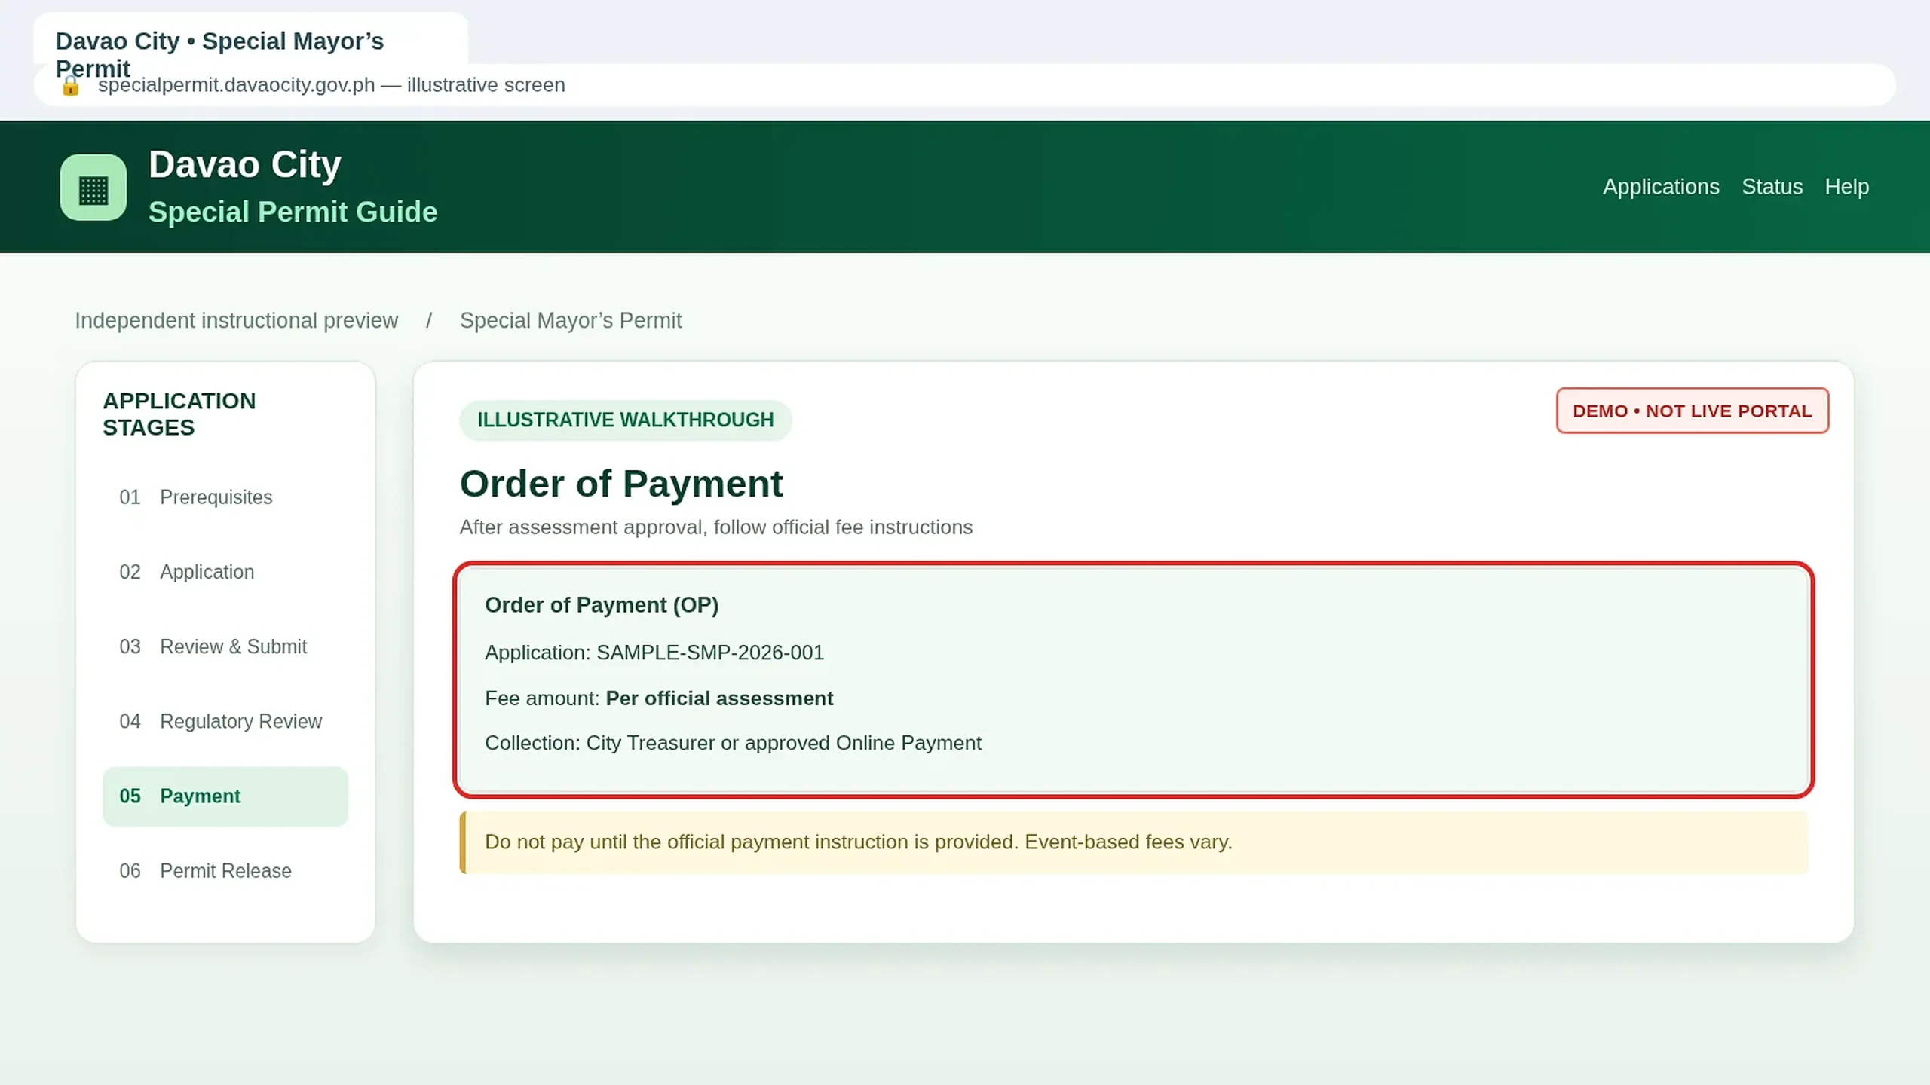
Task: Click the DEMO NOT LIVE PORTAL badge
Action: click(x=1693, y=411)
